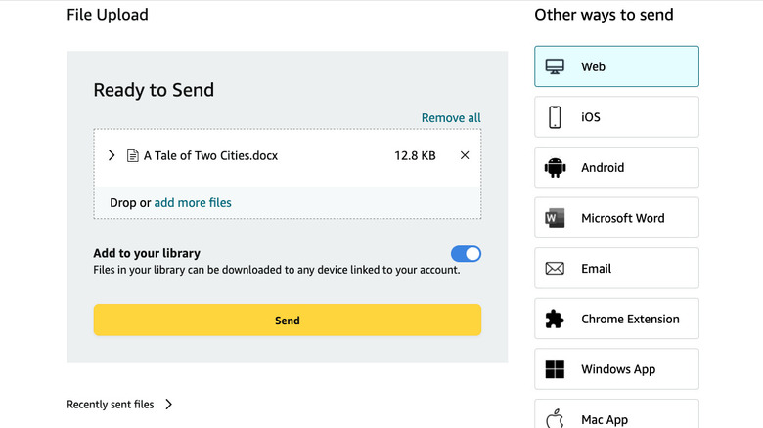Click the Chrome Extension puzzle icon

click(555, 320)
